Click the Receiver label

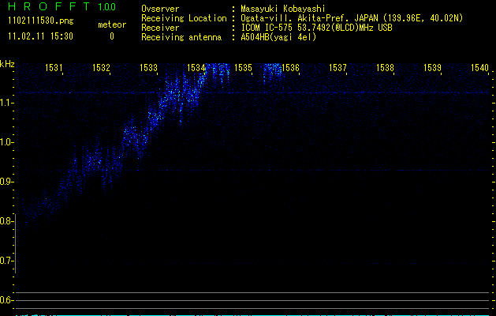pos(160,28)
